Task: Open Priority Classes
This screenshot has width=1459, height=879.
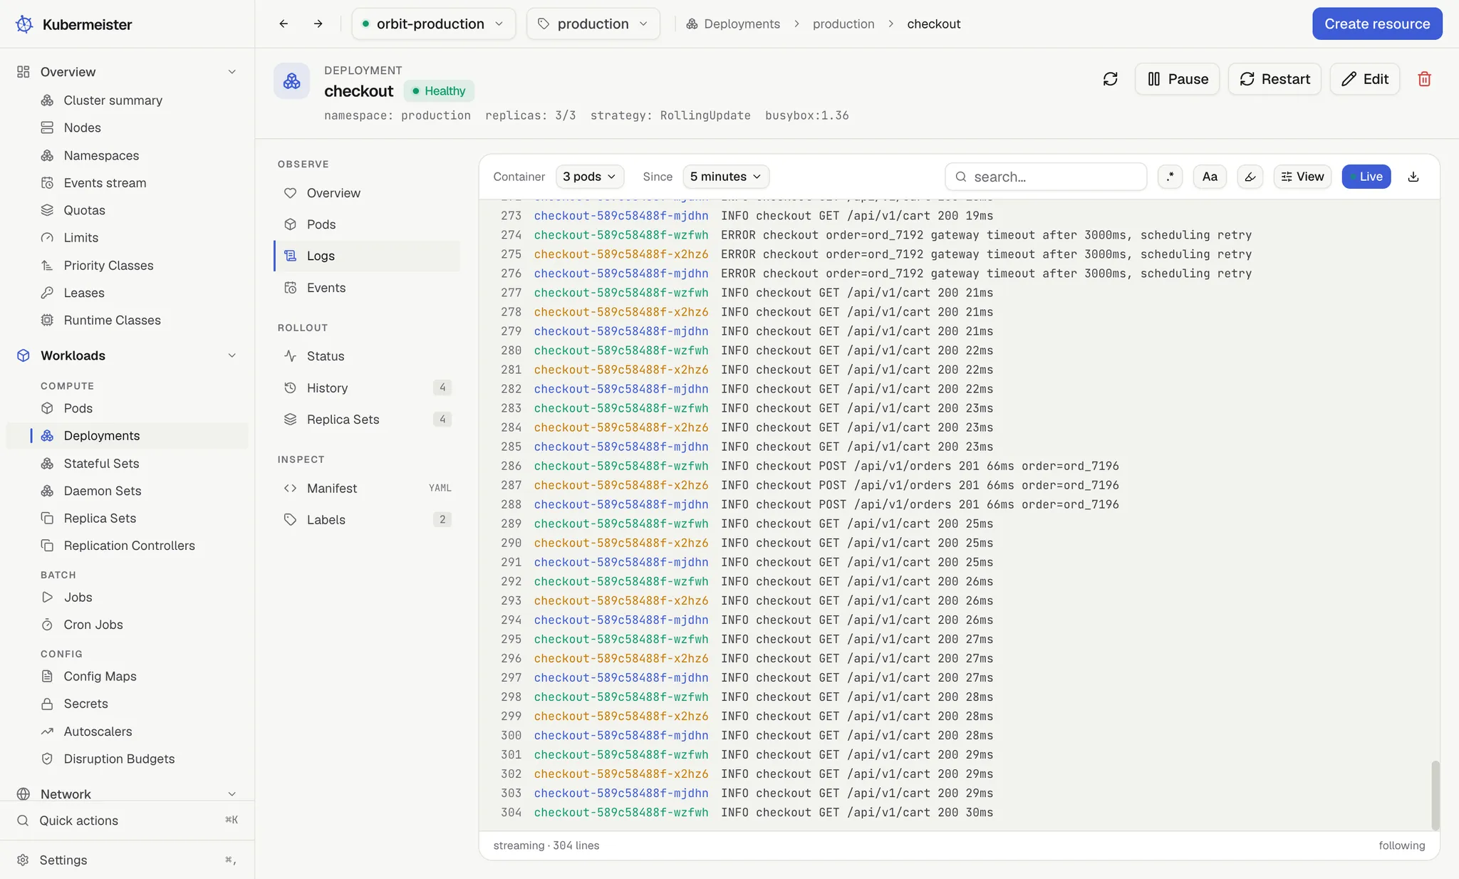Action: [108, 266]
